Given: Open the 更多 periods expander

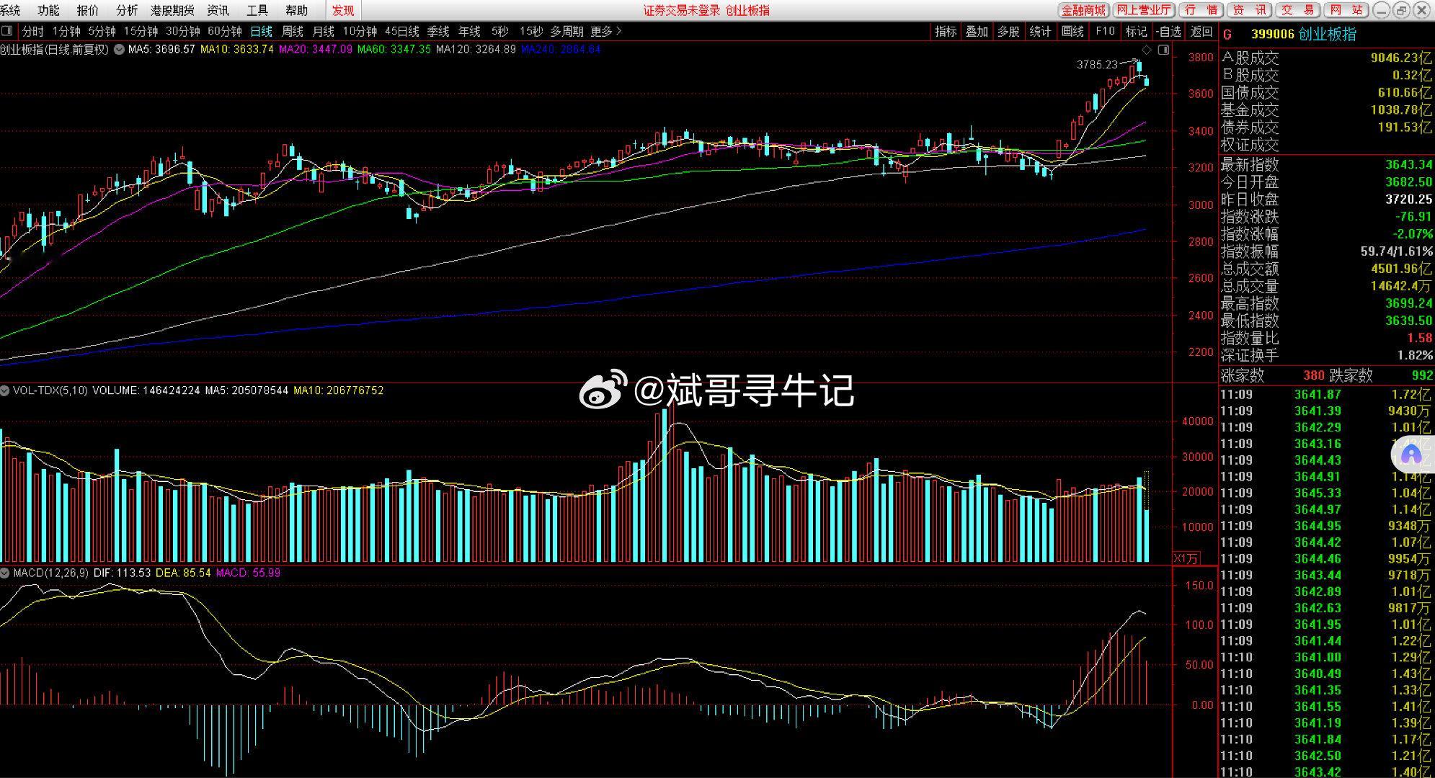Looking at the screenshot, I should coord(605,32).
